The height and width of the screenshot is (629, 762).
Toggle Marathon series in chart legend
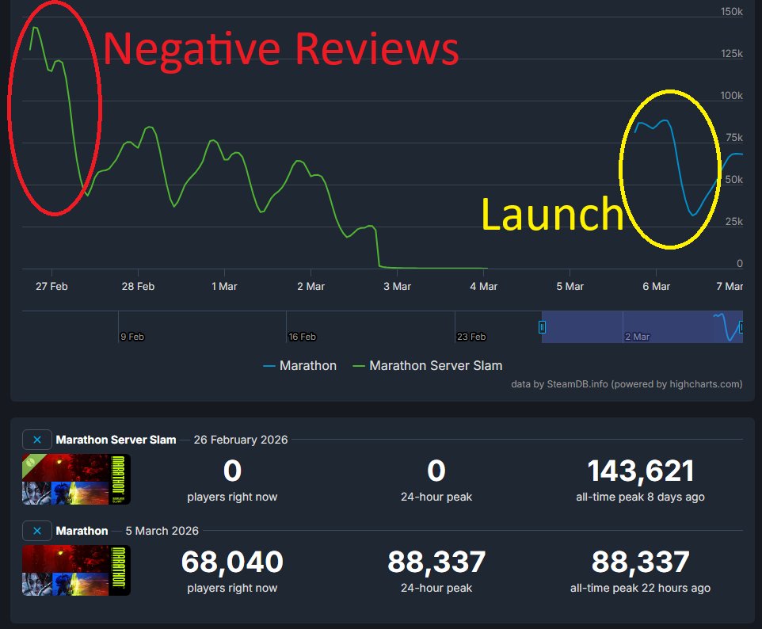[x=299, y=365]
